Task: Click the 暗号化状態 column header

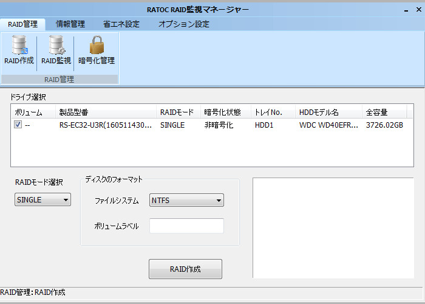Action: click(x=225, y=112)
